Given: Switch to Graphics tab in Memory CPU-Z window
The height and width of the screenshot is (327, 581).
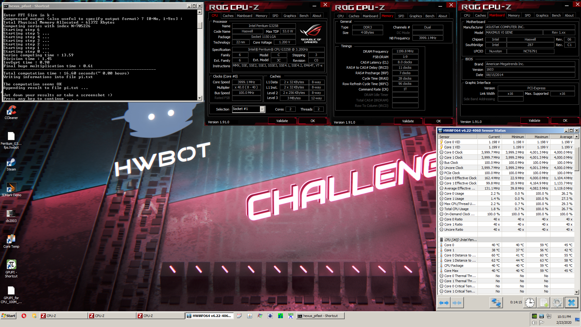Looking at the screenshot, I should [x=415, y=16].
